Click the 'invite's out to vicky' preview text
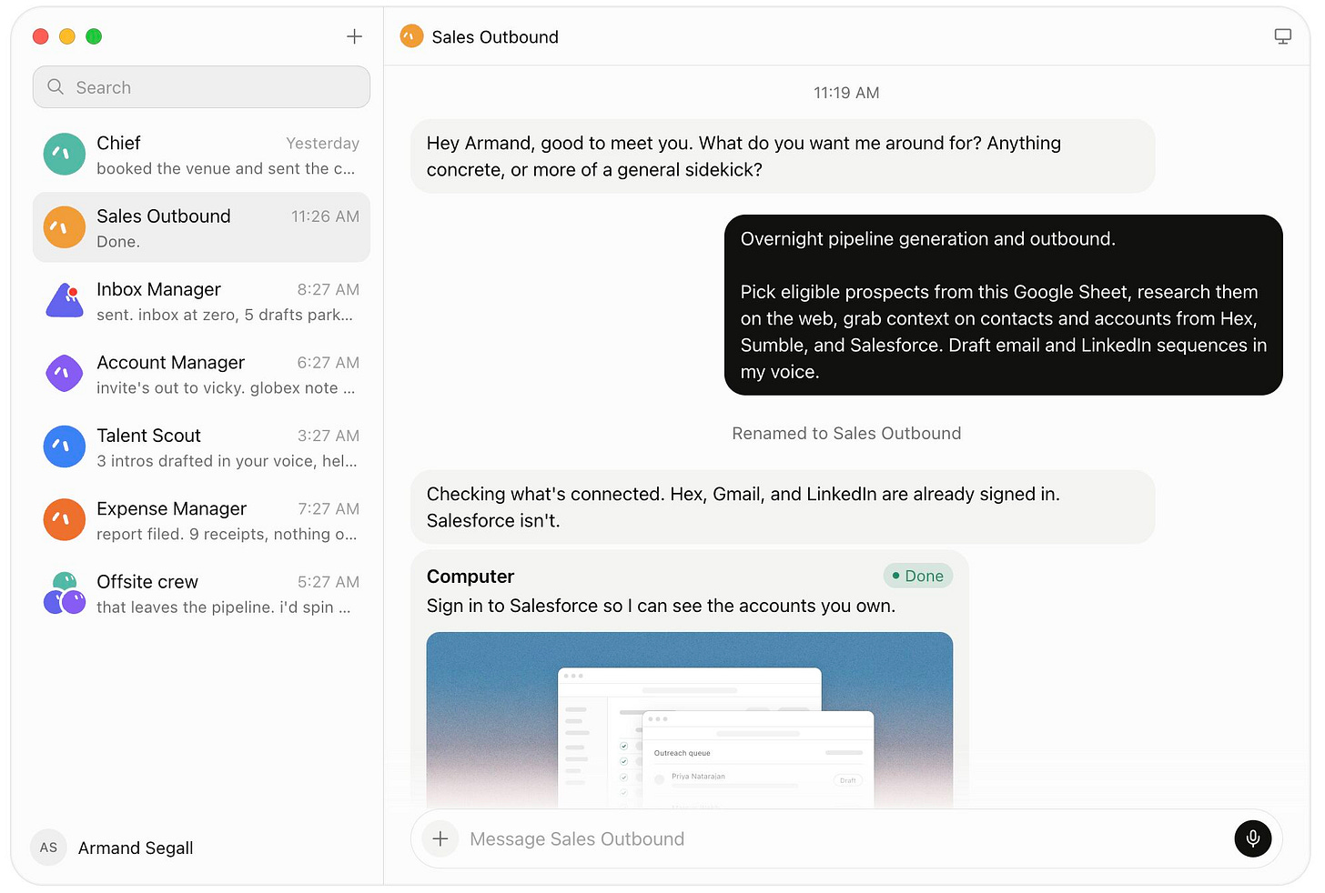 click(x=226, y=388)
